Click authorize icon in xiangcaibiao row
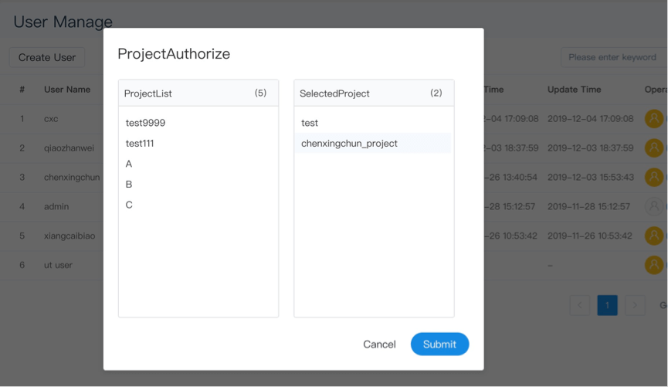This screenshot has width=668, height=387. [653, 236]
